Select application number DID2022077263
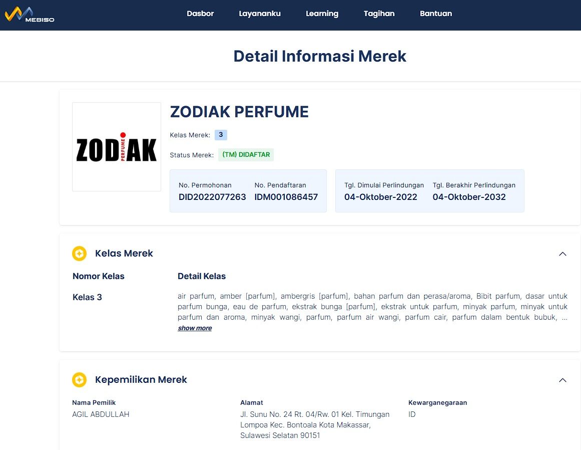 click(212, 197)
